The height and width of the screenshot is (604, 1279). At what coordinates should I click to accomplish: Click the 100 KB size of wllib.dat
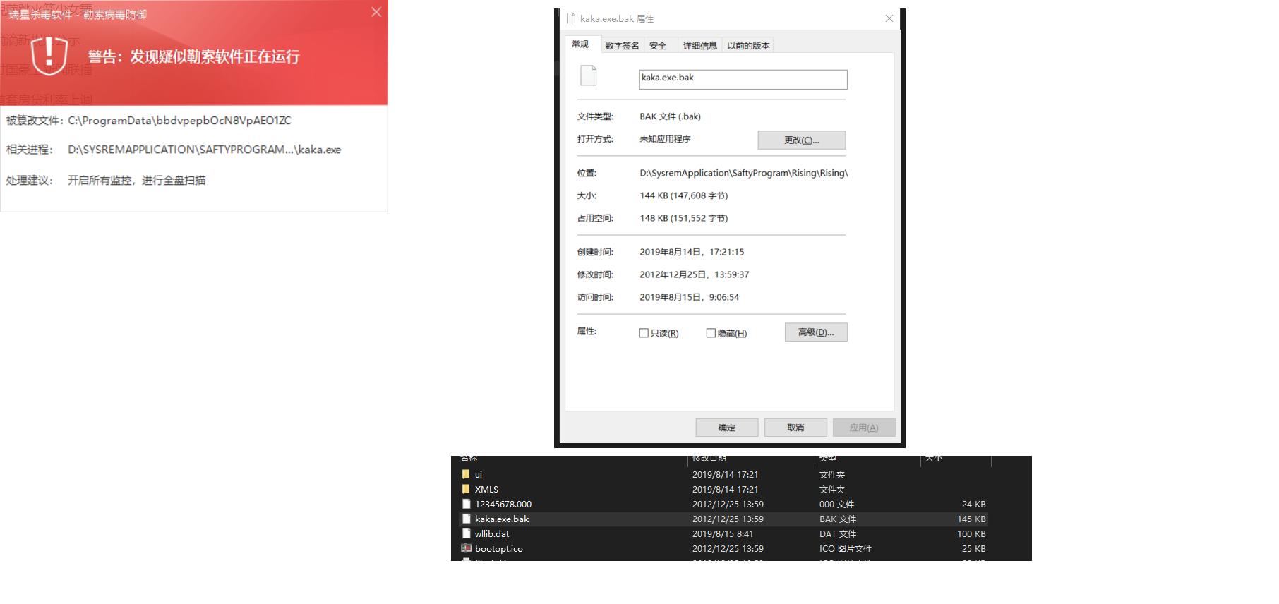(971, 533)
